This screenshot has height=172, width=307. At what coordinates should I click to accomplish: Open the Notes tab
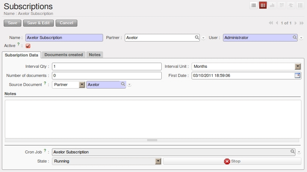[94, 55]
